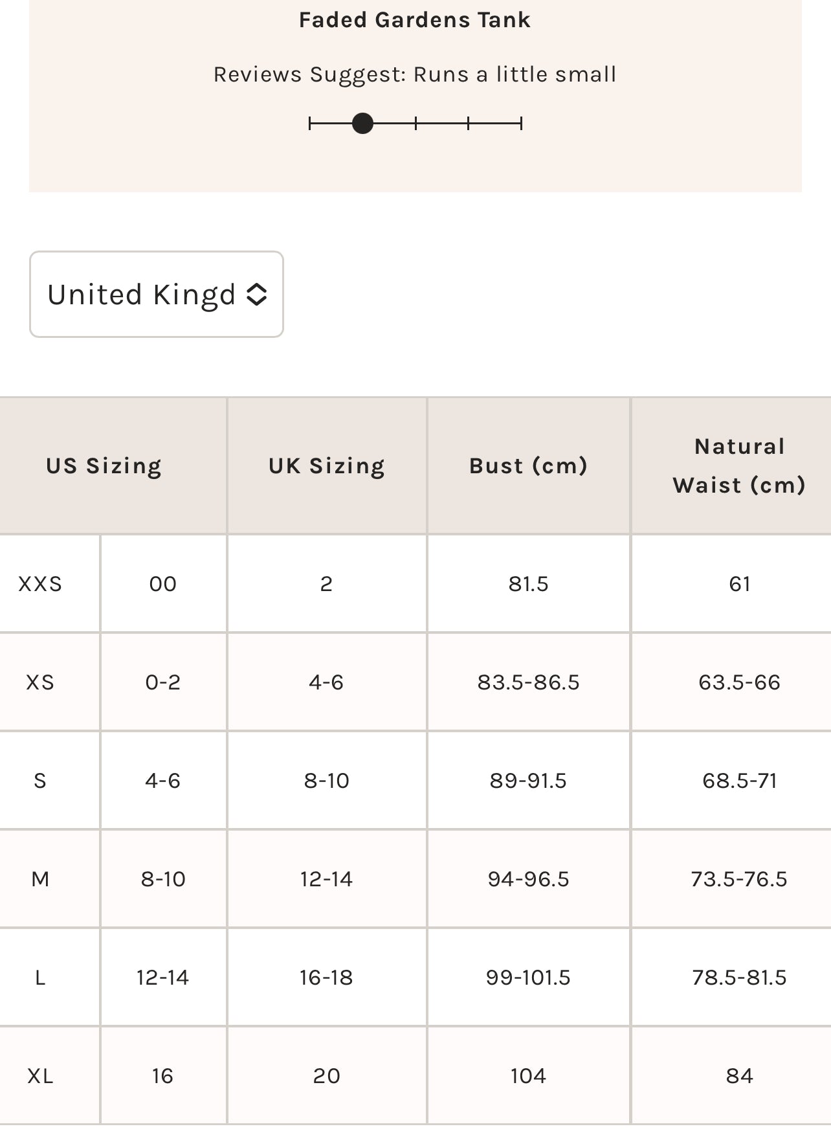Image resolution: width=831 pixels, height=1131 pixels.
Task: Click the Natural Waist (cm) column header
Action: (739, 466)
